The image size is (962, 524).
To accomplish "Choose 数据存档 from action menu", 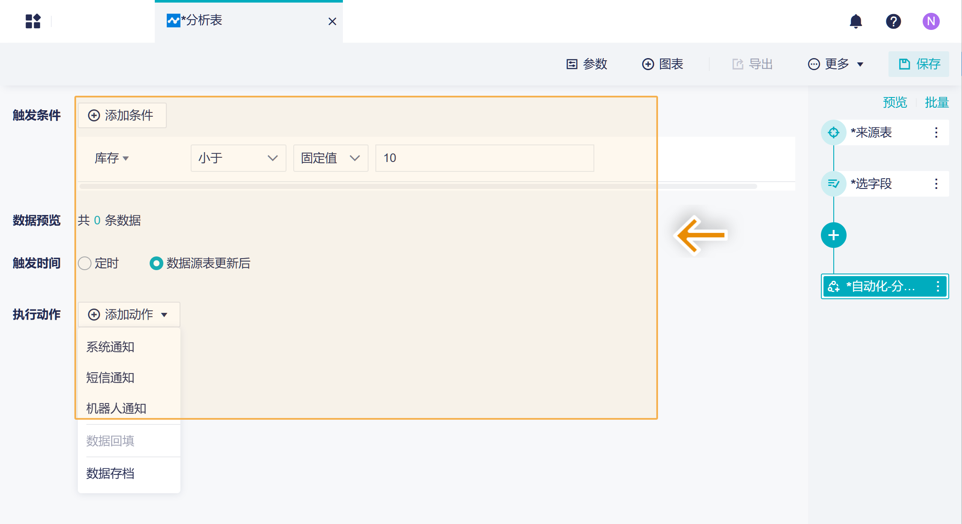I will pos(110,474).
